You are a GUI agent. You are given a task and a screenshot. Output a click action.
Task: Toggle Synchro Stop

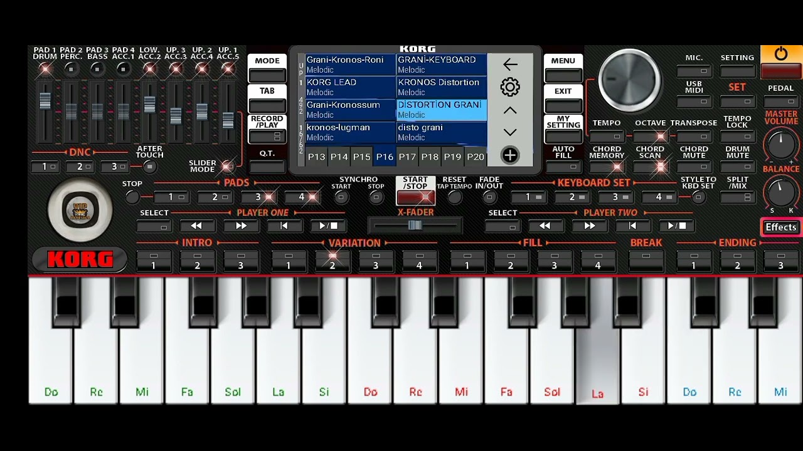[x=376, y=197]
